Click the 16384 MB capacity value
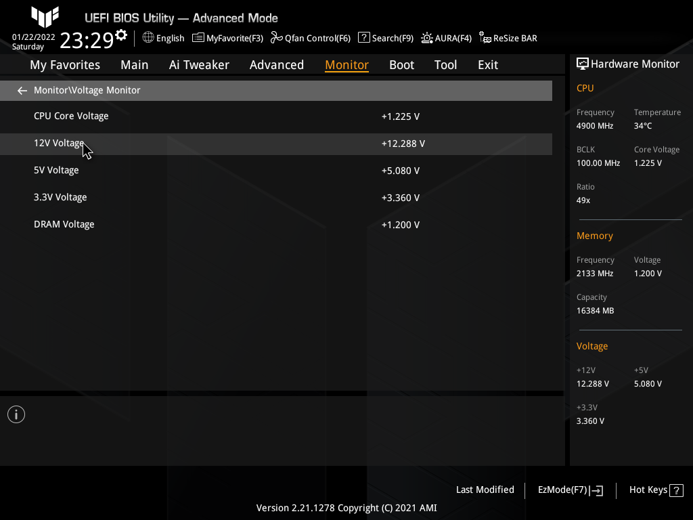This screenshot has height=520, width=693. pyautogui.click(x=596, y=311)
